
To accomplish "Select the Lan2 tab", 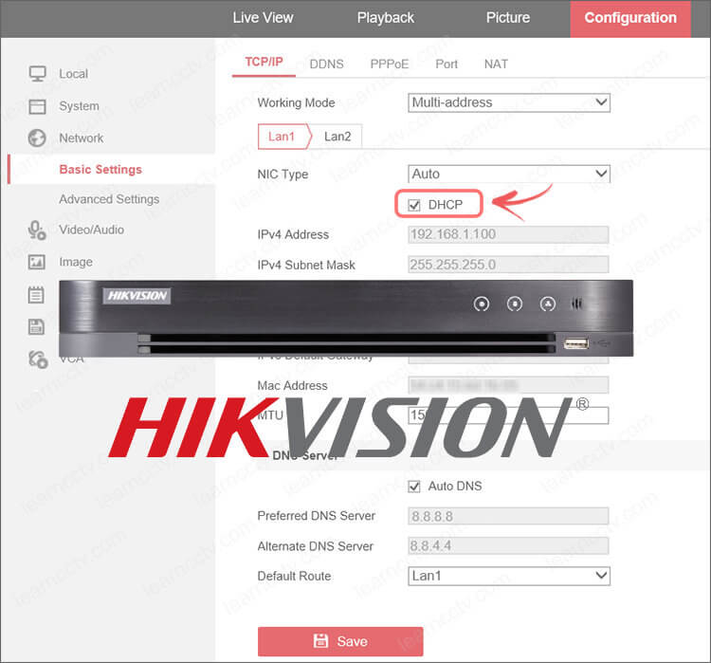I will (337, 137).
